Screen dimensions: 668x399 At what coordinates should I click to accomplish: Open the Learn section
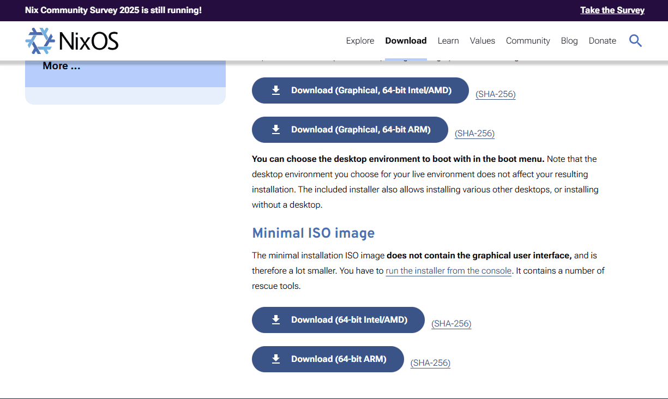pyautogui.click(x=448, y=40)
